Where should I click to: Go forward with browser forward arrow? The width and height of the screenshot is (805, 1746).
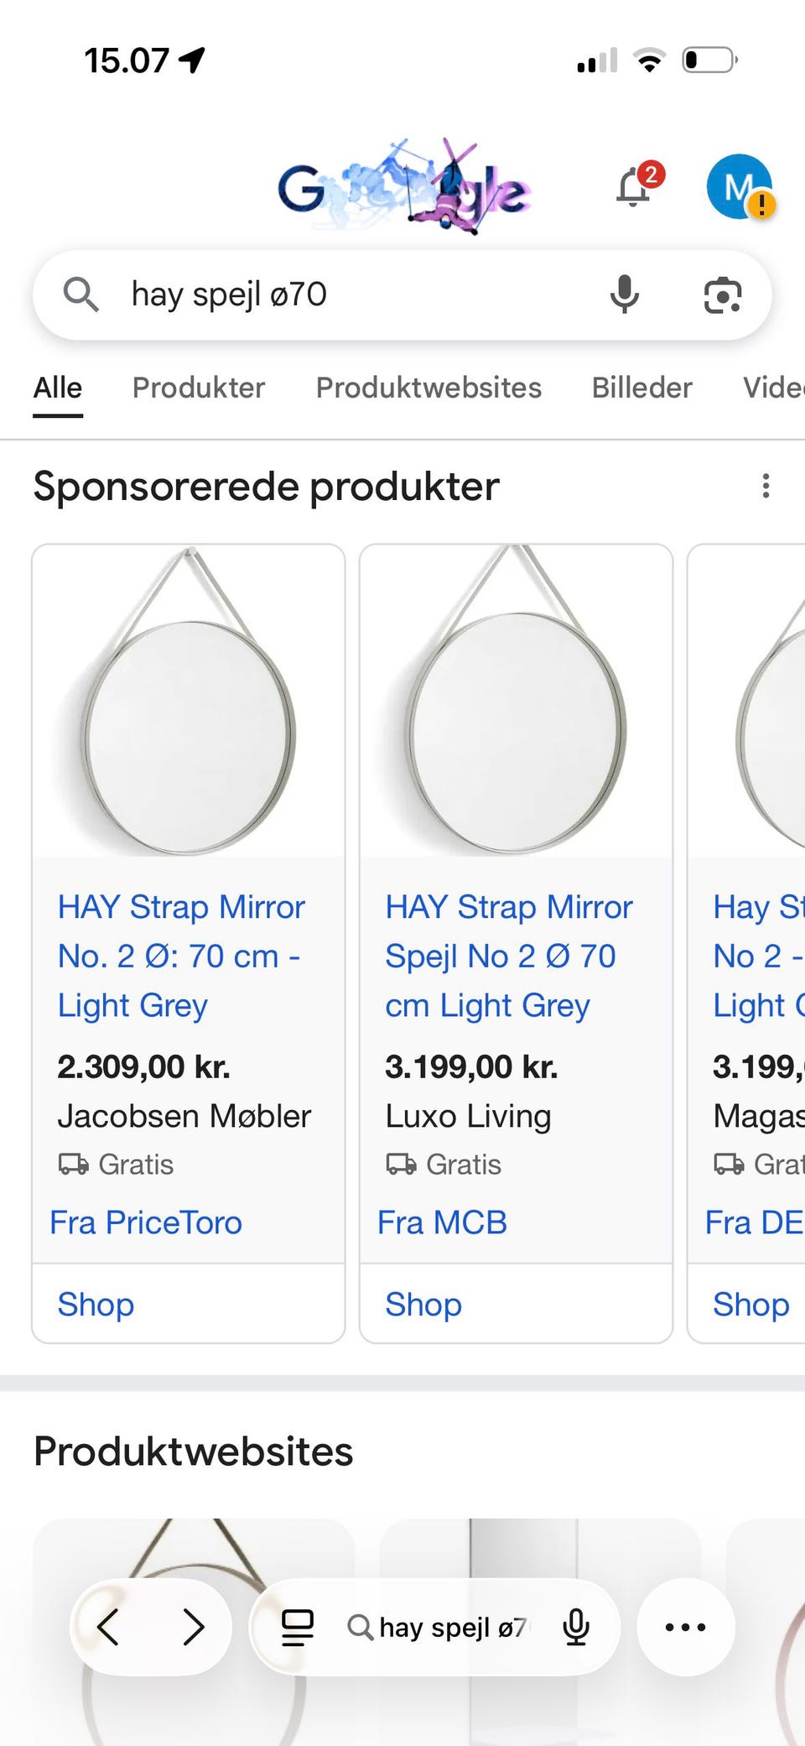click(194, 1627)
